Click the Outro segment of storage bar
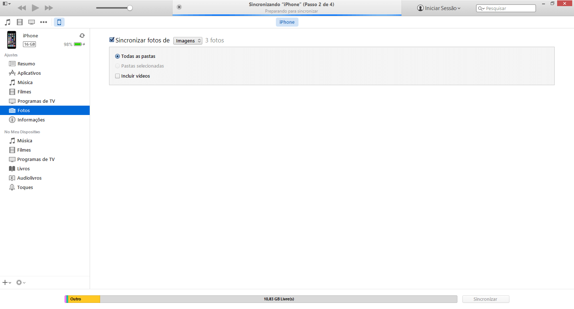 point(84,299)
